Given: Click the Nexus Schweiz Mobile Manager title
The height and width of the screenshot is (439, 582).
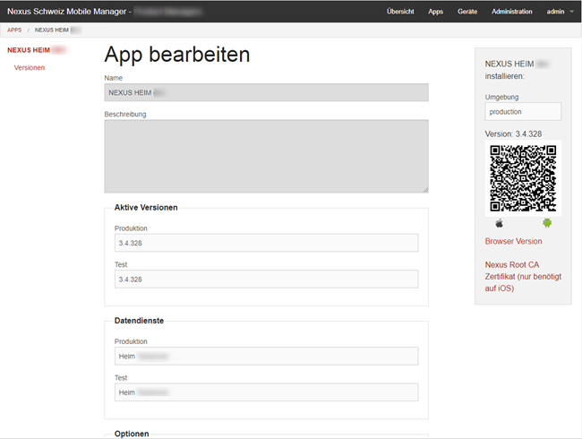Looking at the screenshot, I should 67,12.
